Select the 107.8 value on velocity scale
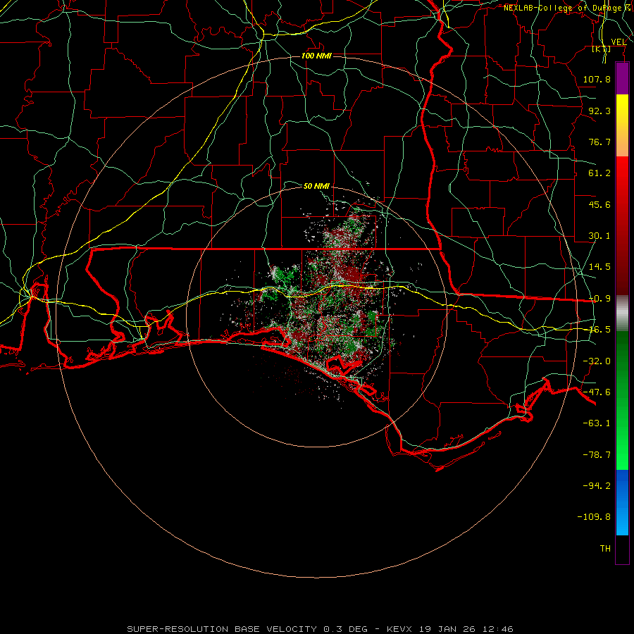 point(597,79)
